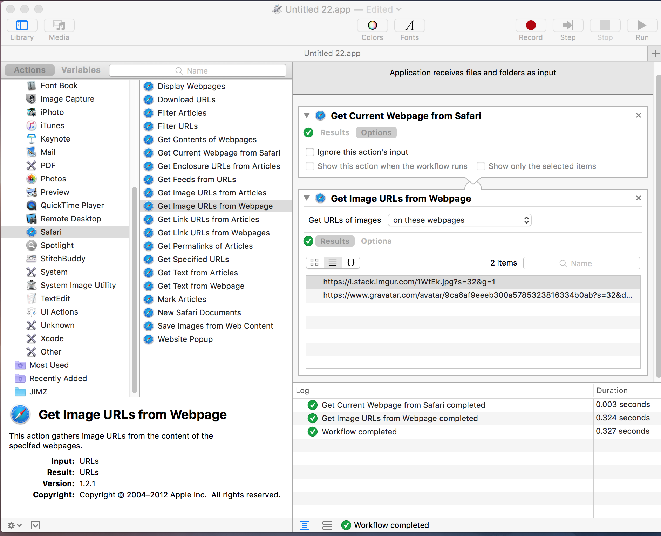Screen dimensions: 661x536
Task: Select the Font Book category
Action: [65, 85]
